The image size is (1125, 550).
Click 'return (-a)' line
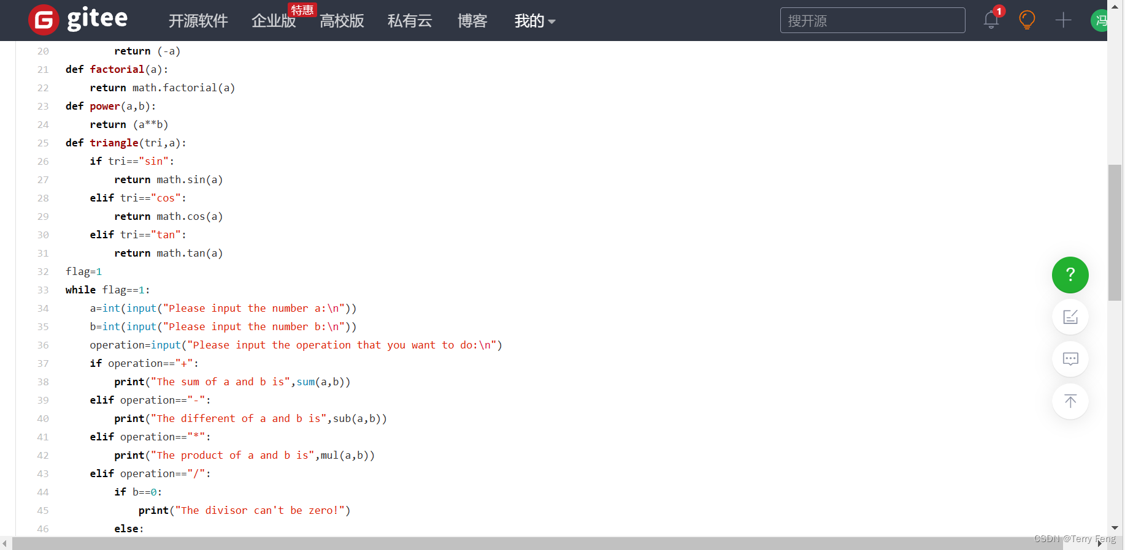(147, 51)
